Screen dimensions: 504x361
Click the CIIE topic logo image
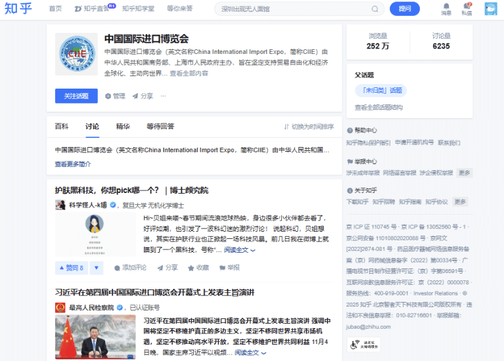76,54
